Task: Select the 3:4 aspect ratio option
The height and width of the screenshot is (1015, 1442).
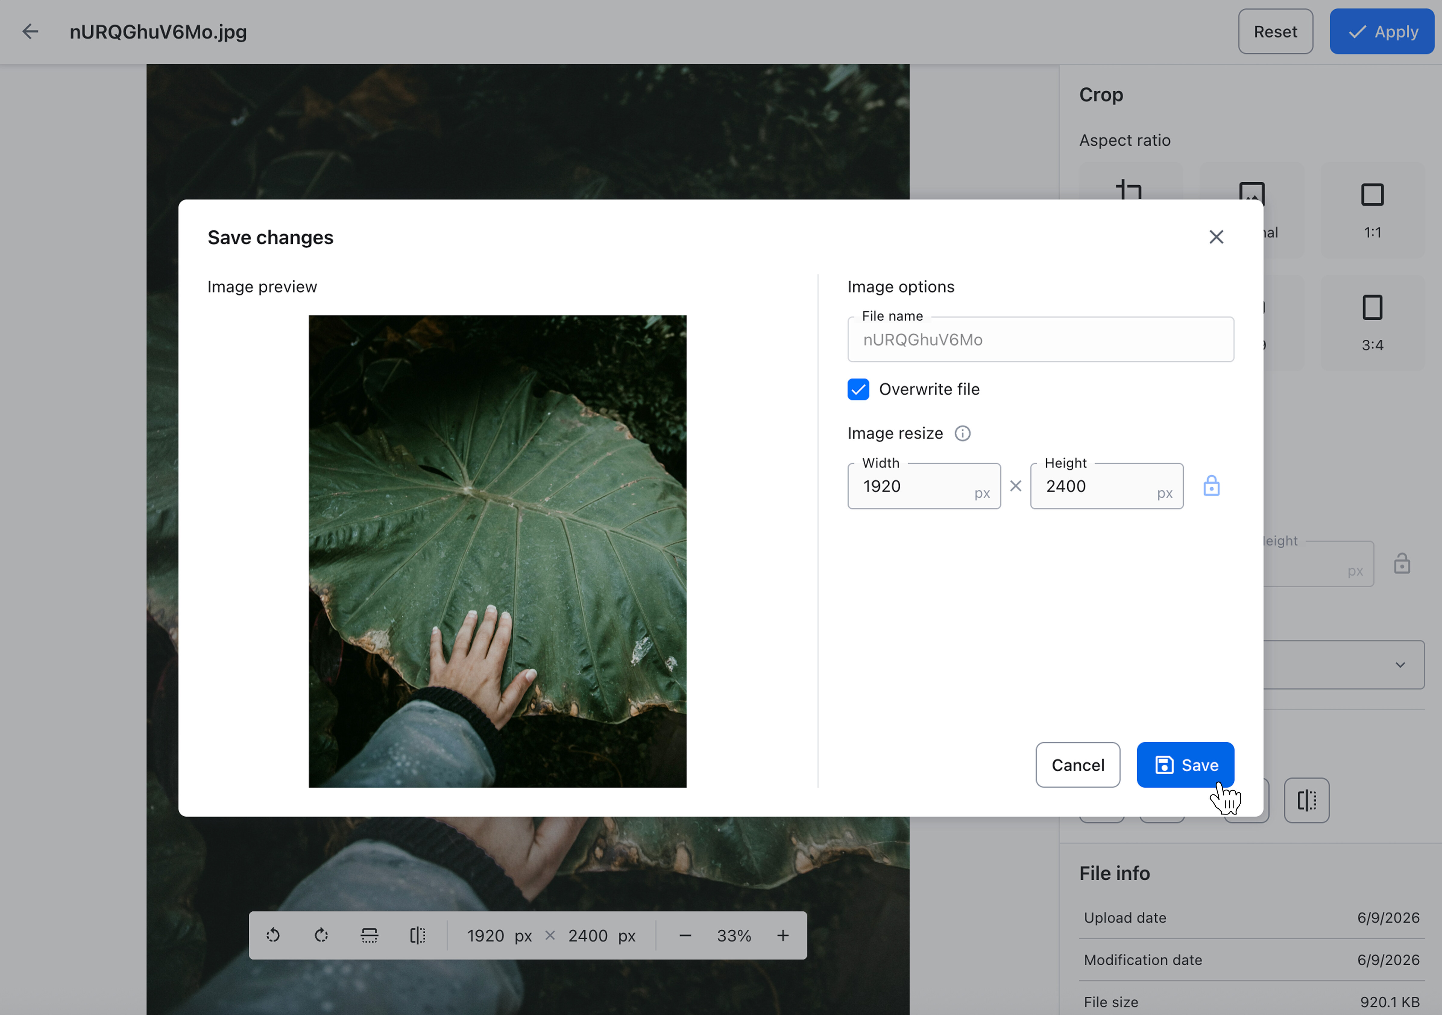Action: 1372,323
